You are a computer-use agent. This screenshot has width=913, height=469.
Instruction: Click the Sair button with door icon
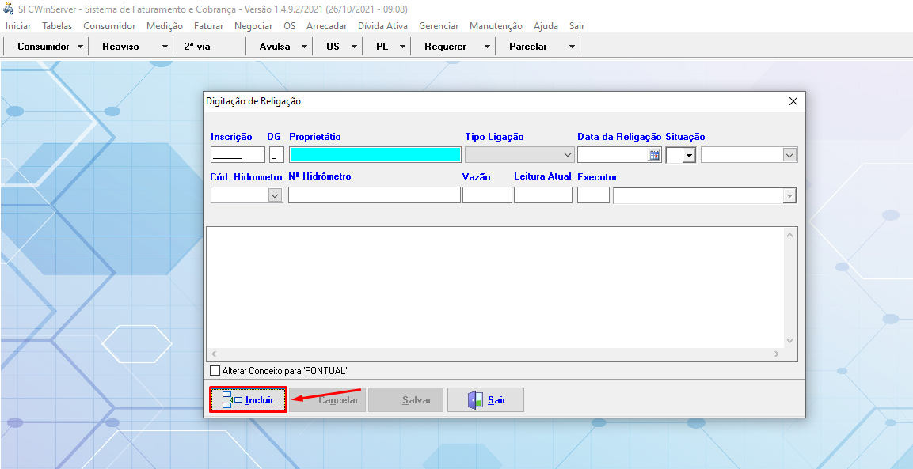click(x=485, y=400)
